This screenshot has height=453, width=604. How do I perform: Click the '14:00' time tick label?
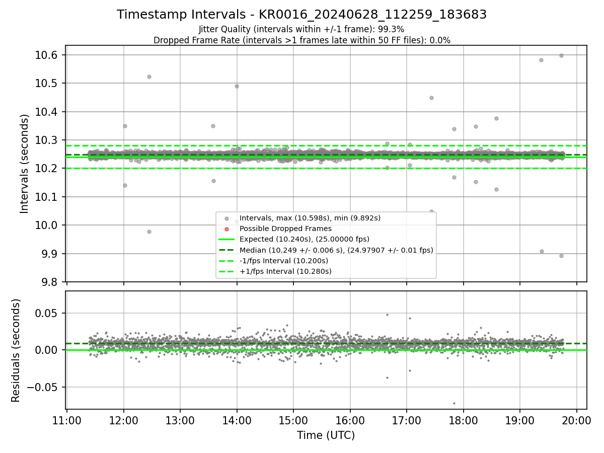tap(237, 420)
